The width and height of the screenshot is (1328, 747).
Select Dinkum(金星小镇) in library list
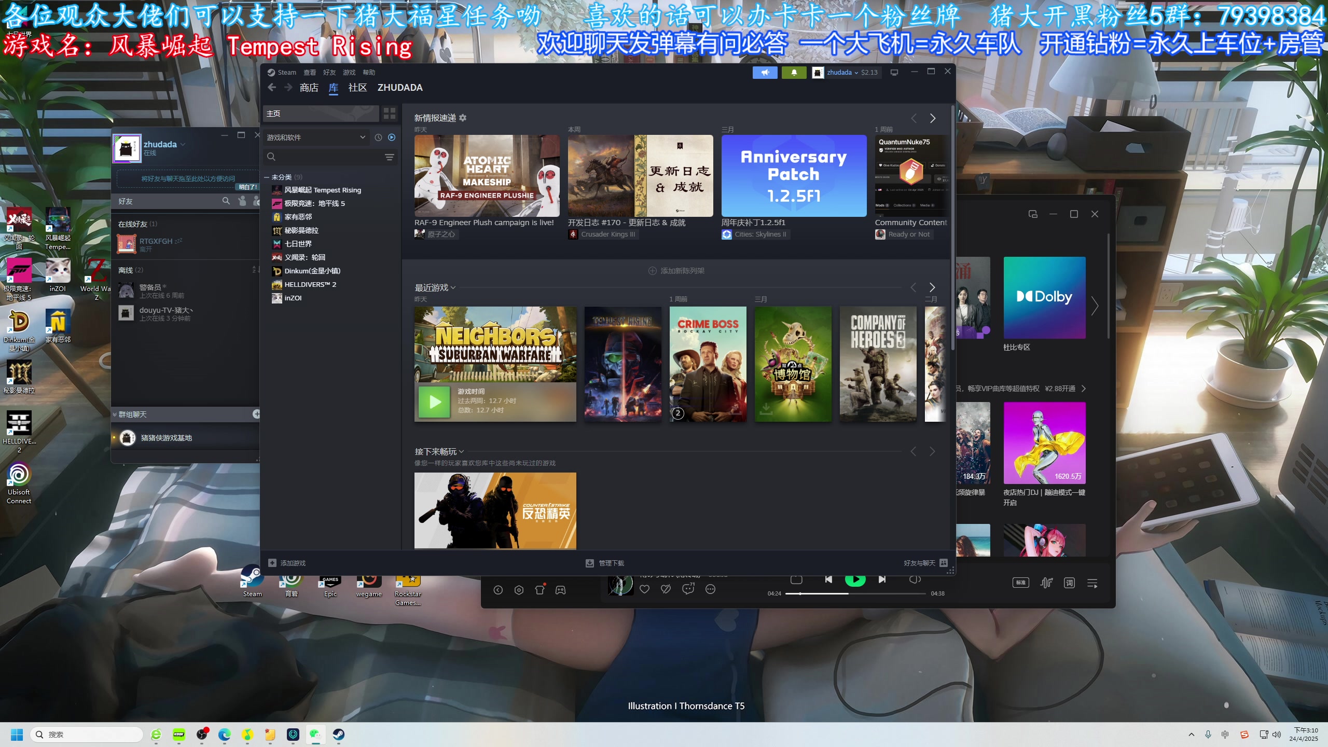pos(312,271)
